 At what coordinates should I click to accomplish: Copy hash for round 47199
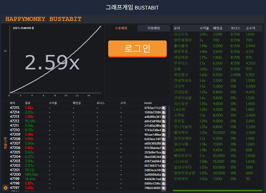tap(164, 179)
